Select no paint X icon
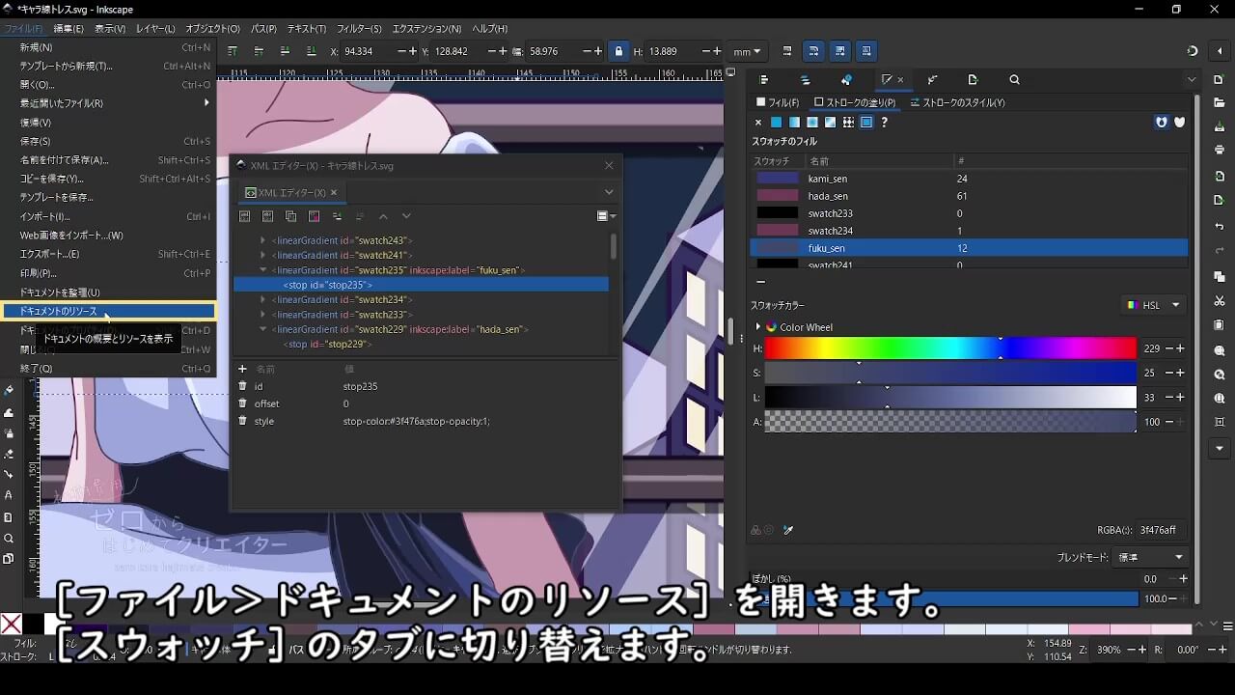This screenshot has width=1235, height=695. tap(758, 123)
